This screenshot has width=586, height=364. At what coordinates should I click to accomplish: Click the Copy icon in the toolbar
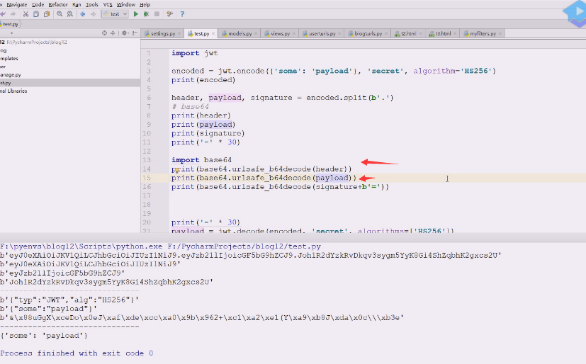[x=36, y=14]
